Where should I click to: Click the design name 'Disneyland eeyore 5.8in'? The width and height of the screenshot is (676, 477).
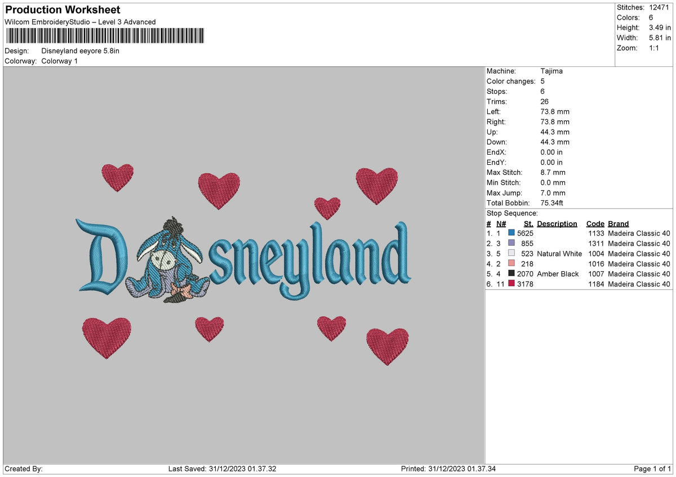click(81, 51)
